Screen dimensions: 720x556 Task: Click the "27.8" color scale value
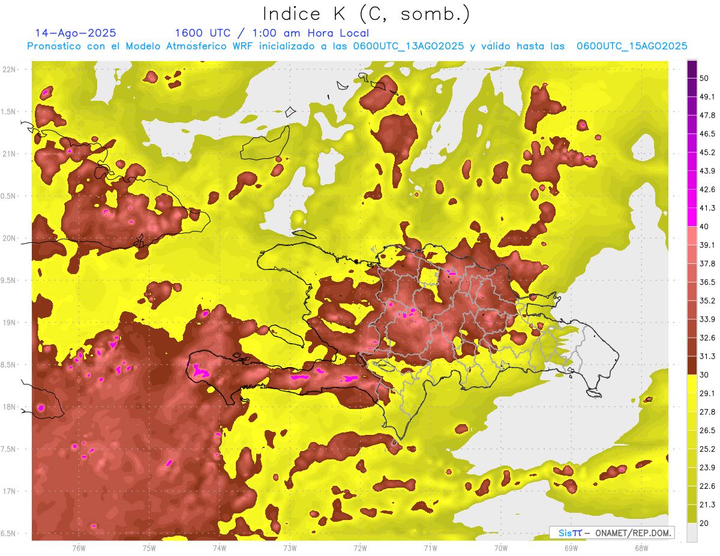tap(707, 411)
